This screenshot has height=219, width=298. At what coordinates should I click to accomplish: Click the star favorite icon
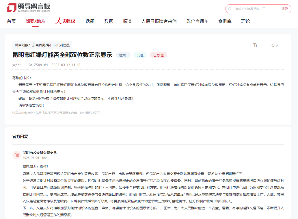point(273,46)
